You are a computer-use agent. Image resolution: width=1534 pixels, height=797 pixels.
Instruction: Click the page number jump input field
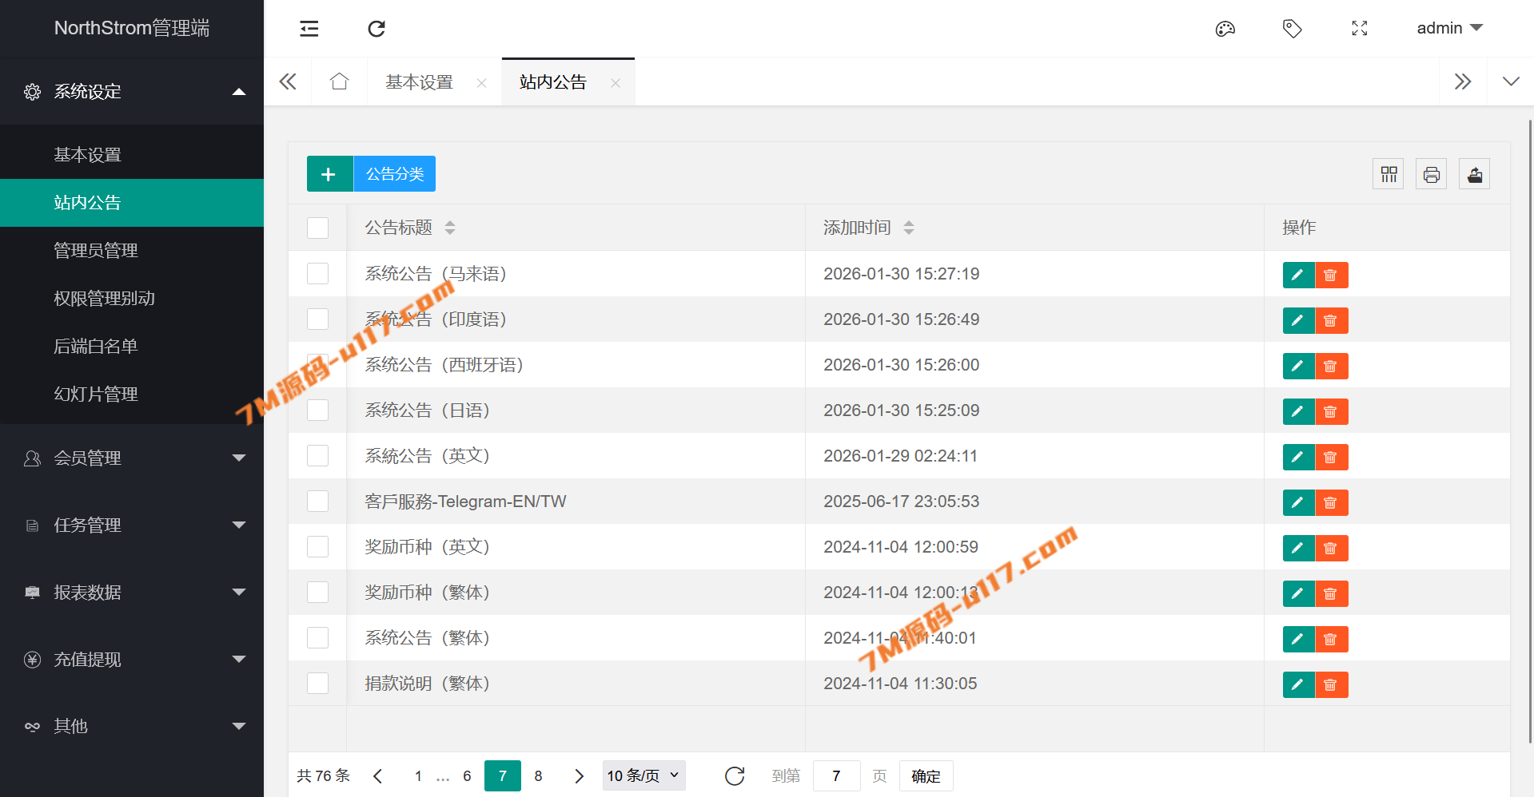(836, 775)
